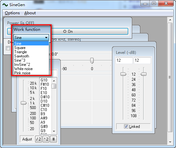Click the 60 level scale label
This screenshot has height=148, width=176.
click(133, 95)
